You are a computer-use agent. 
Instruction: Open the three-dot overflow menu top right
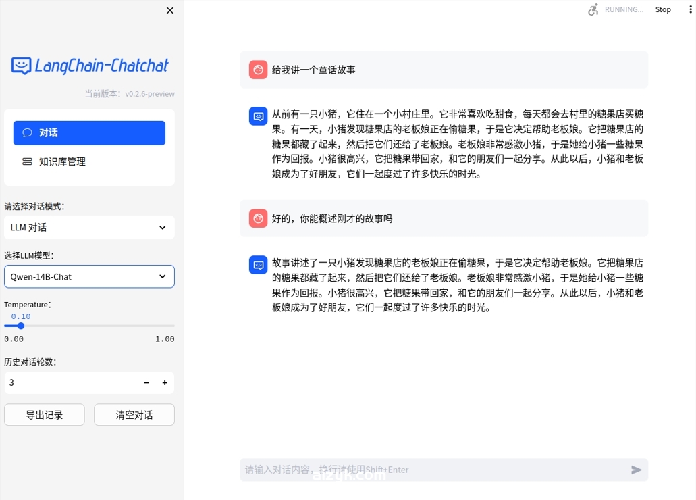click(690, 9)
